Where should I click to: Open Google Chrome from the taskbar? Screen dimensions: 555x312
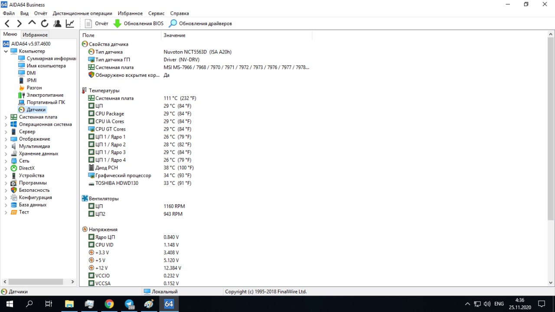[109, 304]
